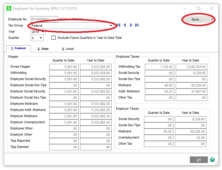Switch to the Federal tab
222x170 pixels.
19,48
